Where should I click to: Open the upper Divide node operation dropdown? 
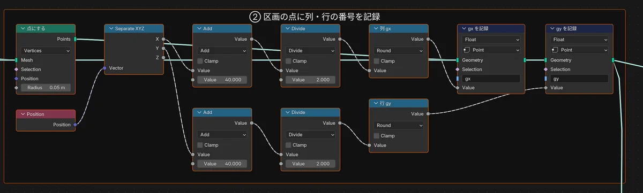(x=310, y=51)
